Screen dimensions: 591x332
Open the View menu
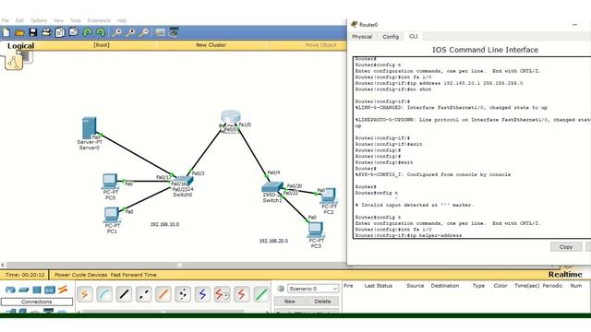tap(58, 20)
